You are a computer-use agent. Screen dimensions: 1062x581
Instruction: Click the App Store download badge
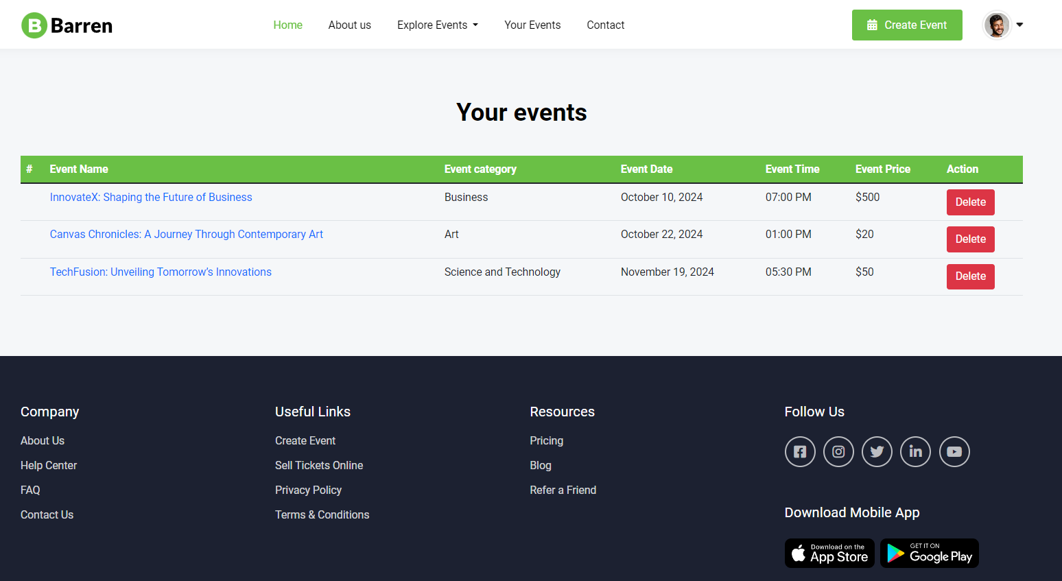click(829, 553)
